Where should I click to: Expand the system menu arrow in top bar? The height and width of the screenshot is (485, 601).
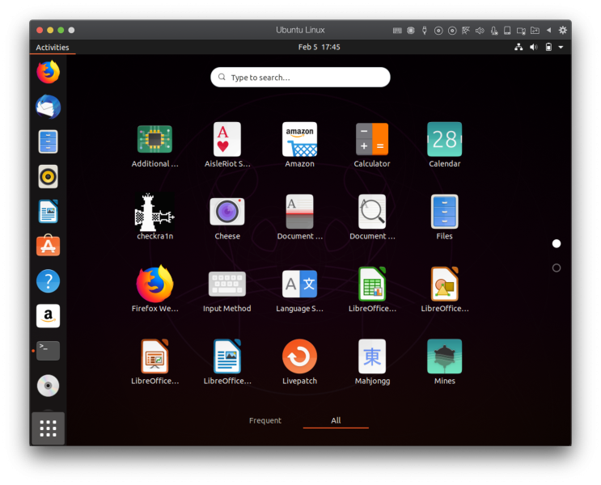[x=561, y=48]
